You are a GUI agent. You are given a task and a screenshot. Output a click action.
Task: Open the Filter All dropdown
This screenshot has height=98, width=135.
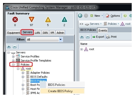pos(61,40)
